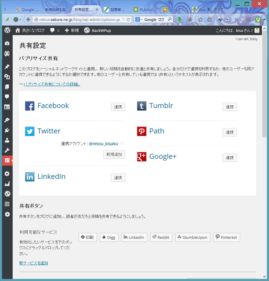
Task: Select the Reddit sharing service button
Action: [161, 237]
